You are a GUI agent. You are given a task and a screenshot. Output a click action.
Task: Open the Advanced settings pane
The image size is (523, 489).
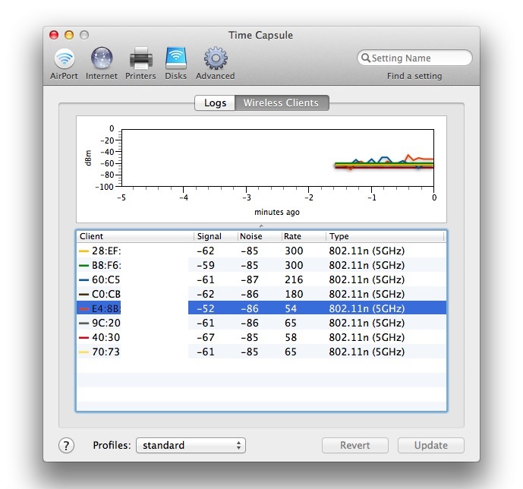tap(215, 64)
